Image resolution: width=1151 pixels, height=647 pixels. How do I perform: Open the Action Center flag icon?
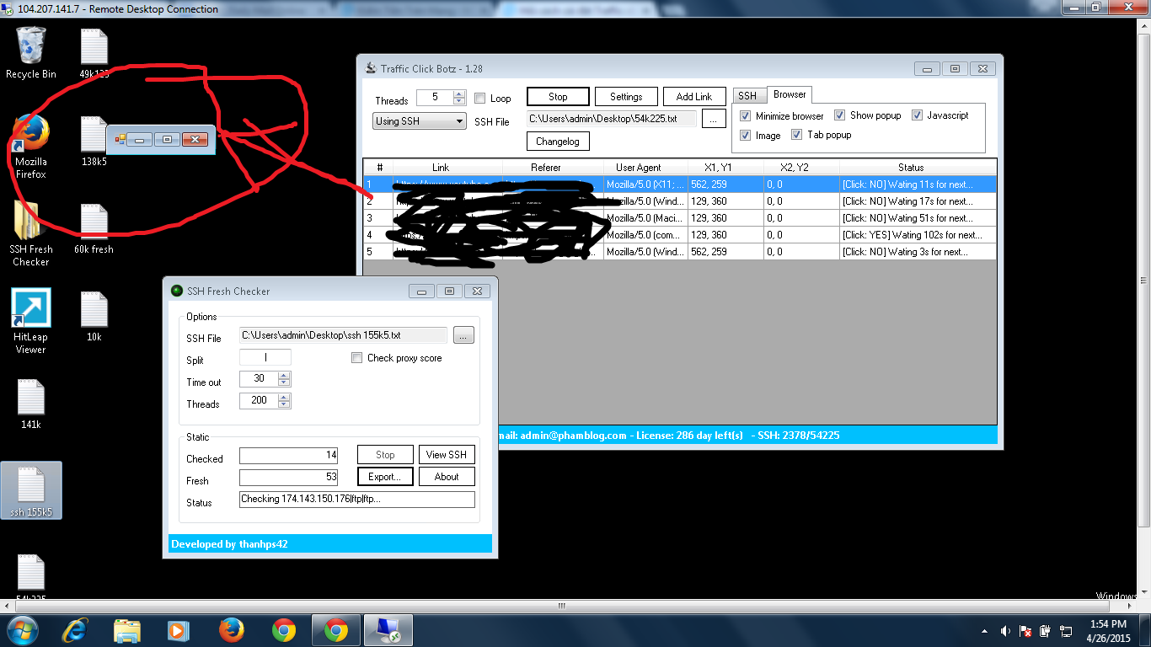pos(1025,631)
